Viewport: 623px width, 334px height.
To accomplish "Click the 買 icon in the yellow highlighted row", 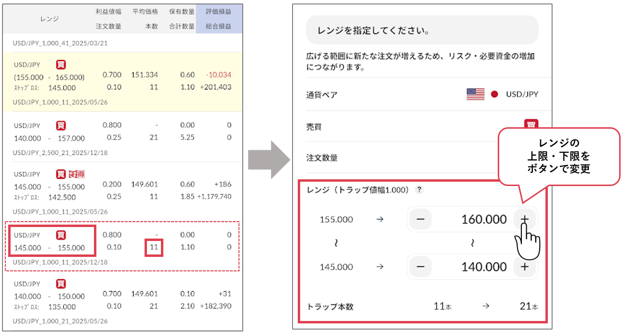I will pyautogui.click(x=61, y=64).
